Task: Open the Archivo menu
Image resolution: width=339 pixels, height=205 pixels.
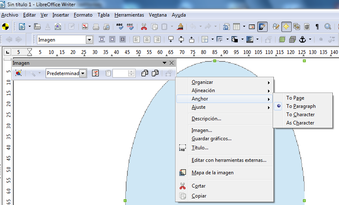Action: tap(10, 15)
